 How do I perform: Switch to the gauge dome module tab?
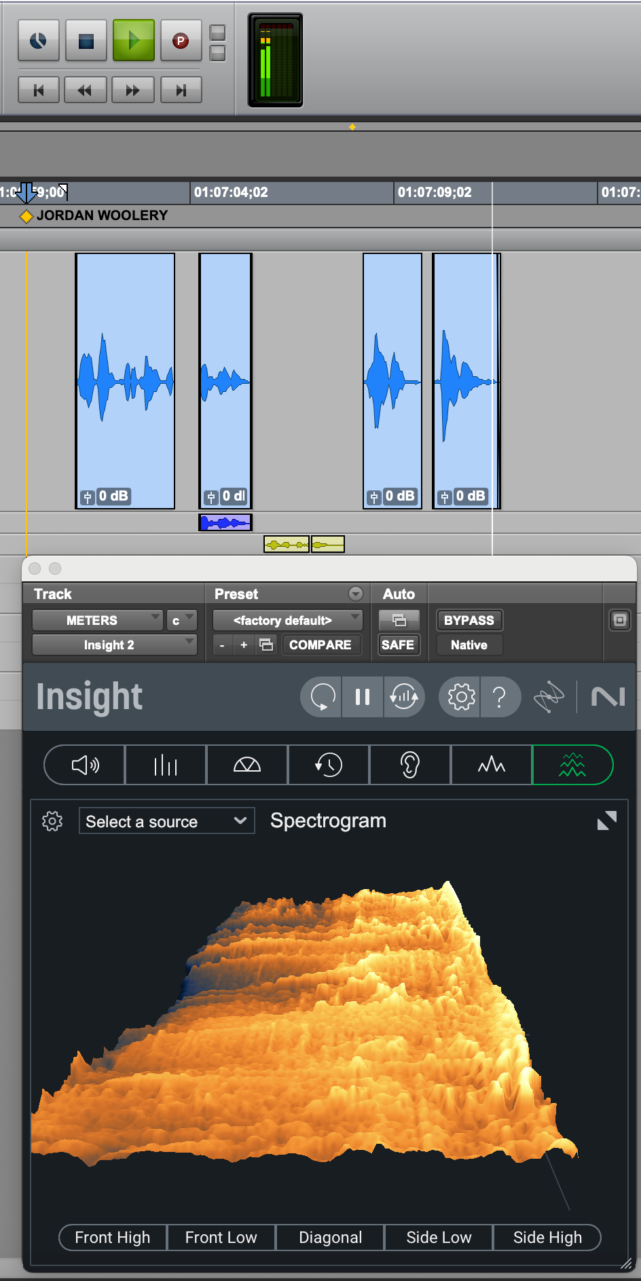[x=247, y=765]
